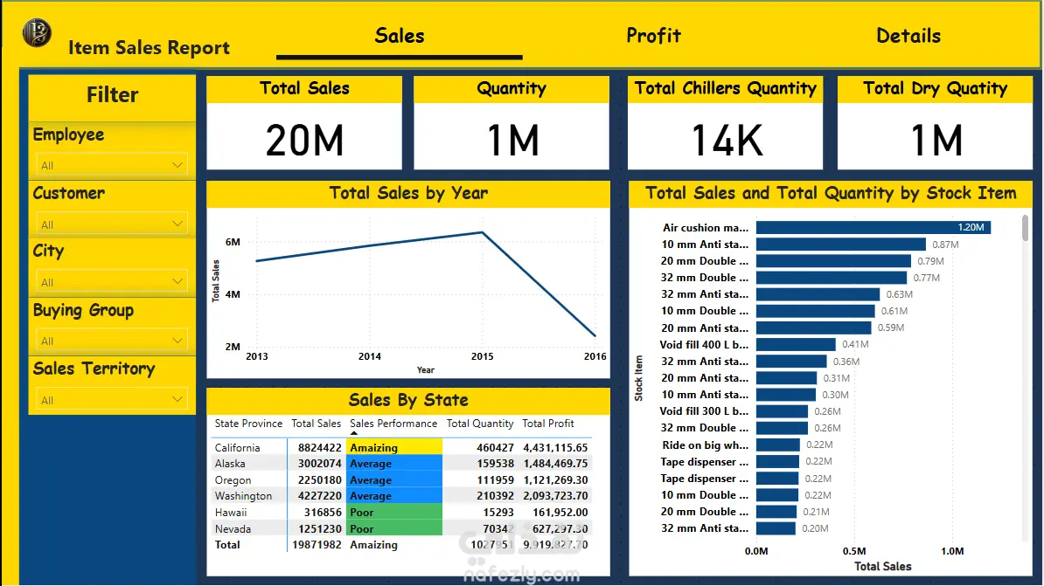
Task: Click the Sales Performance column header
Action: tap(393, 423)
